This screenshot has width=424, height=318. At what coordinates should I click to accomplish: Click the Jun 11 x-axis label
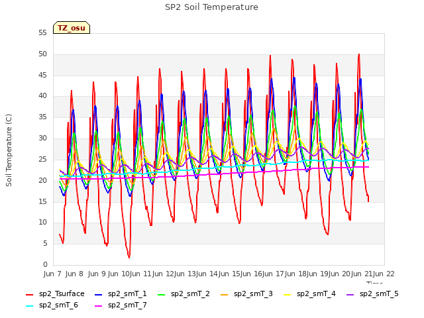click(x=141, y=274)
